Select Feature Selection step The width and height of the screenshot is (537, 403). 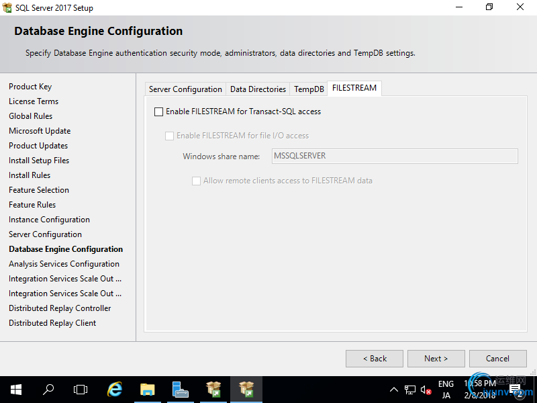pyautogui.click(x=39, y=190)
